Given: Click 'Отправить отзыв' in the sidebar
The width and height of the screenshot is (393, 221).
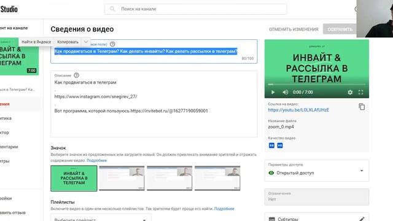Looking at the screenshot, I should coord(12,212).
